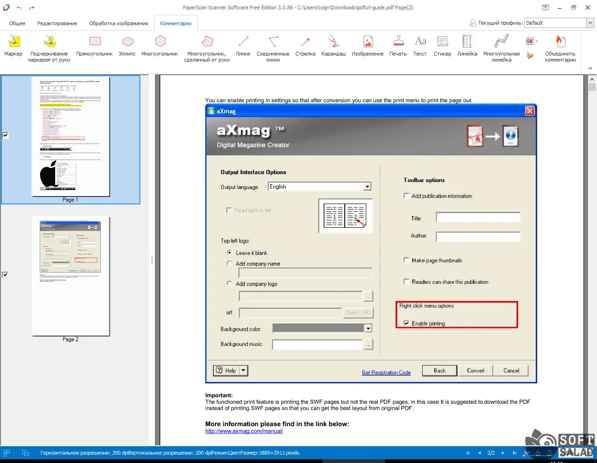The width and height of the screenshot is (597, 463).
Task: Pick the Соединенные линии tool
Action: [273, 49]
